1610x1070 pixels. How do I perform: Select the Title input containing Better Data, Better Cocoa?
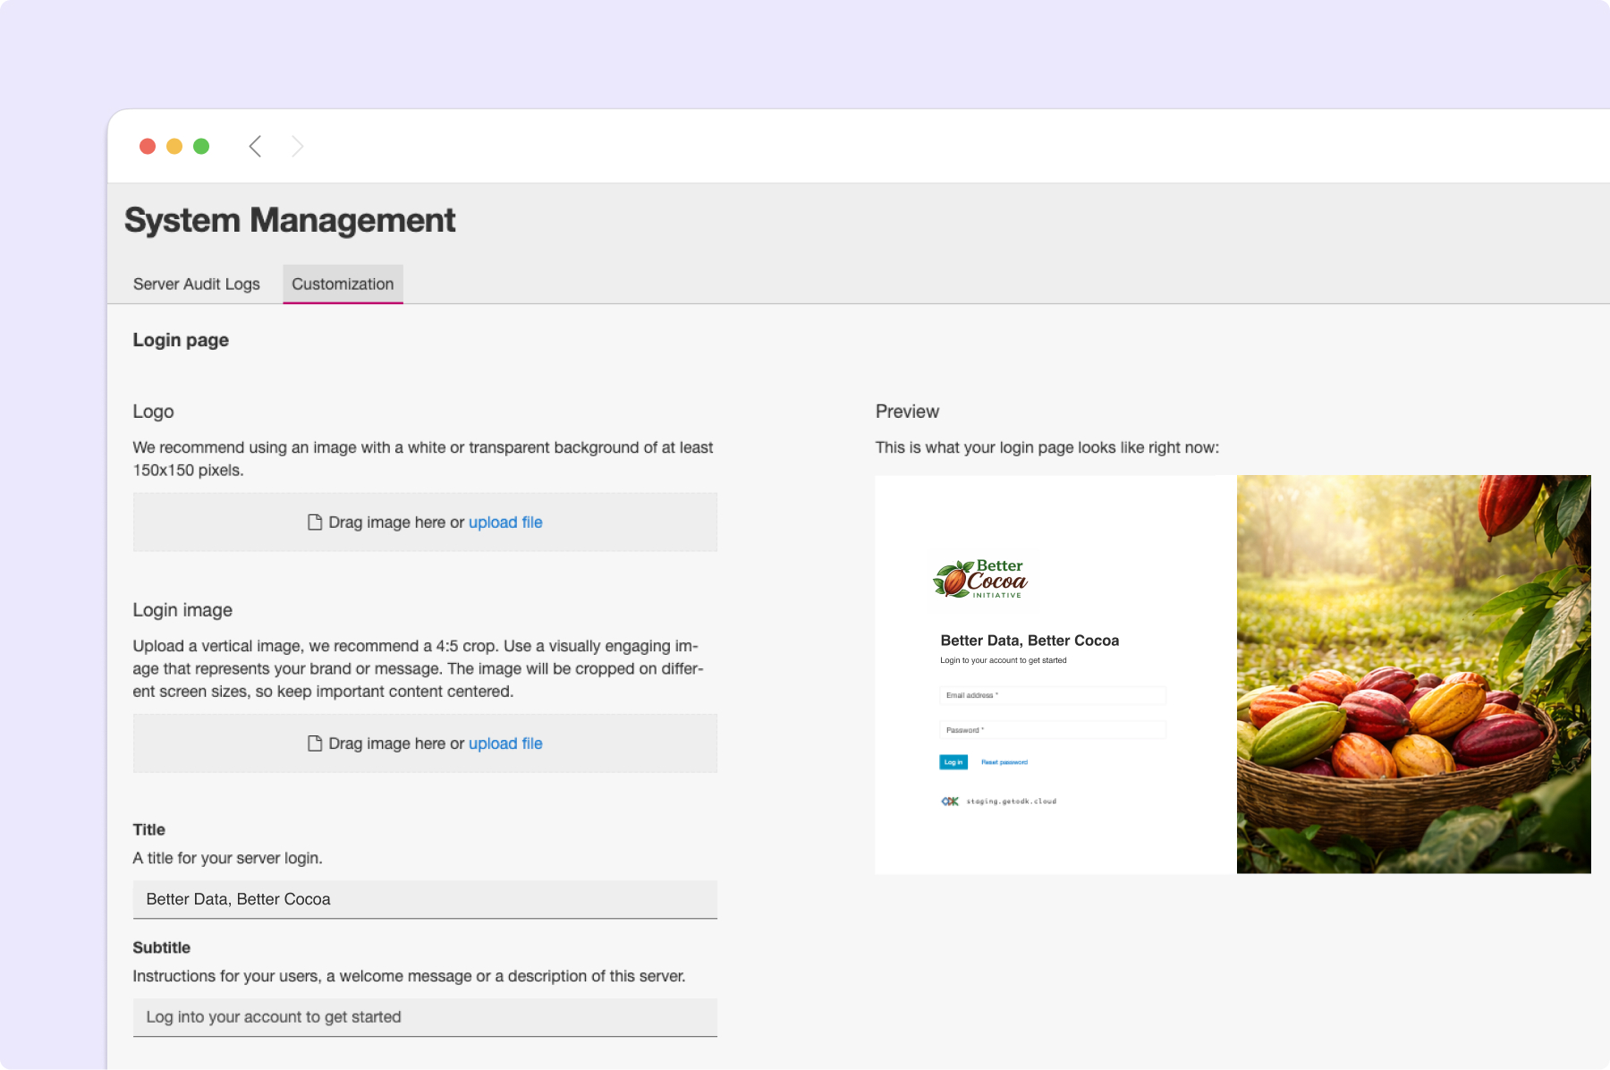[424, 899]
